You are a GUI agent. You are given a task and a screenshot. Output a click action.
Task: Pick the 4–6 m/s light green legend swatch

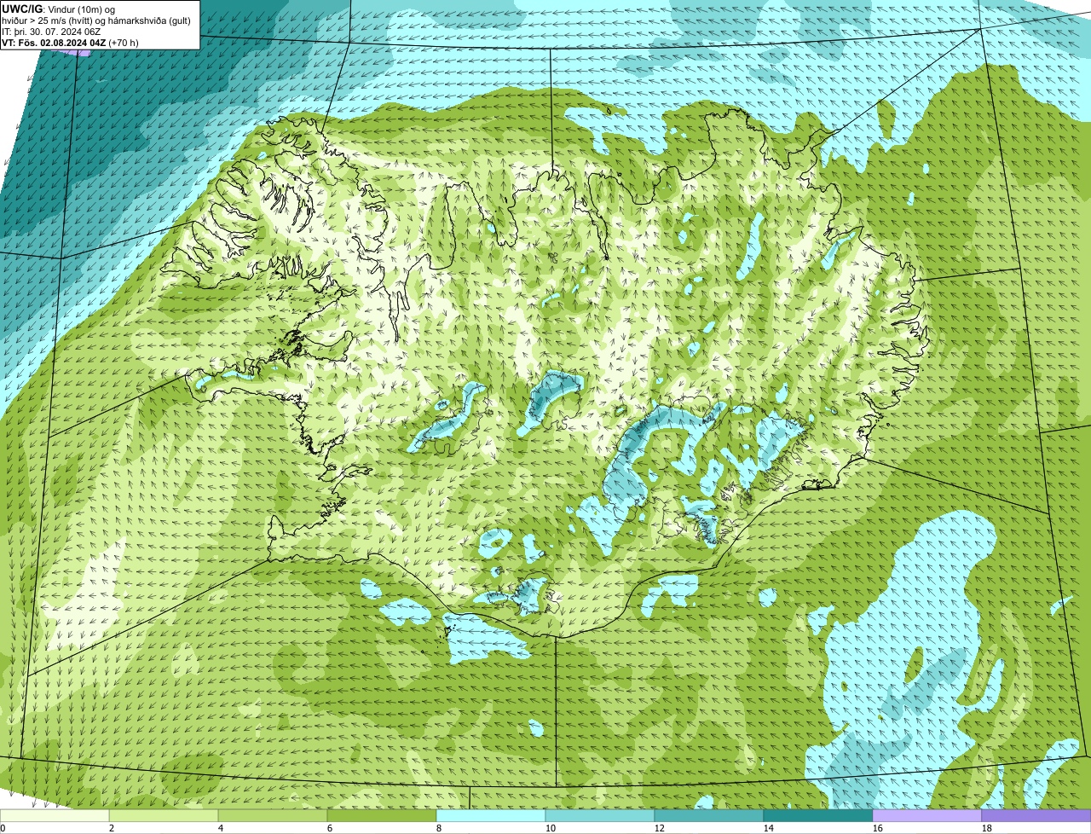click(273, 815)
